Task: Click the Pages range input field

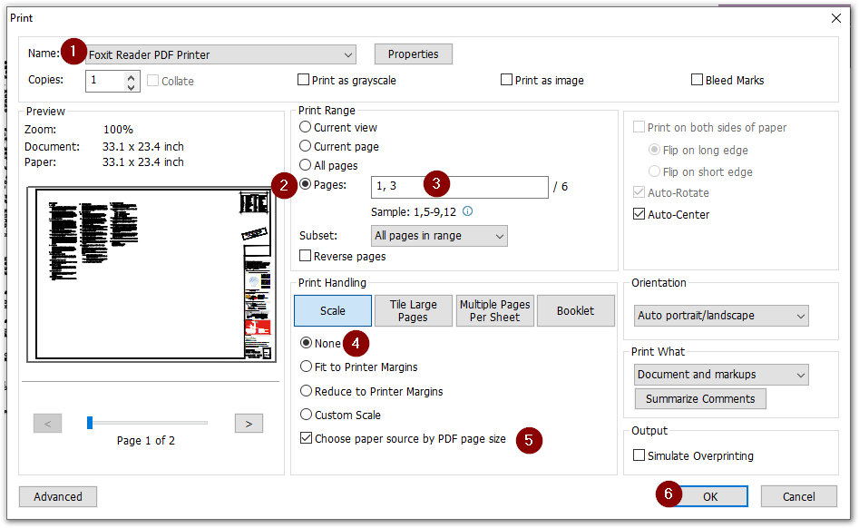Action: [x=459, y=187]
